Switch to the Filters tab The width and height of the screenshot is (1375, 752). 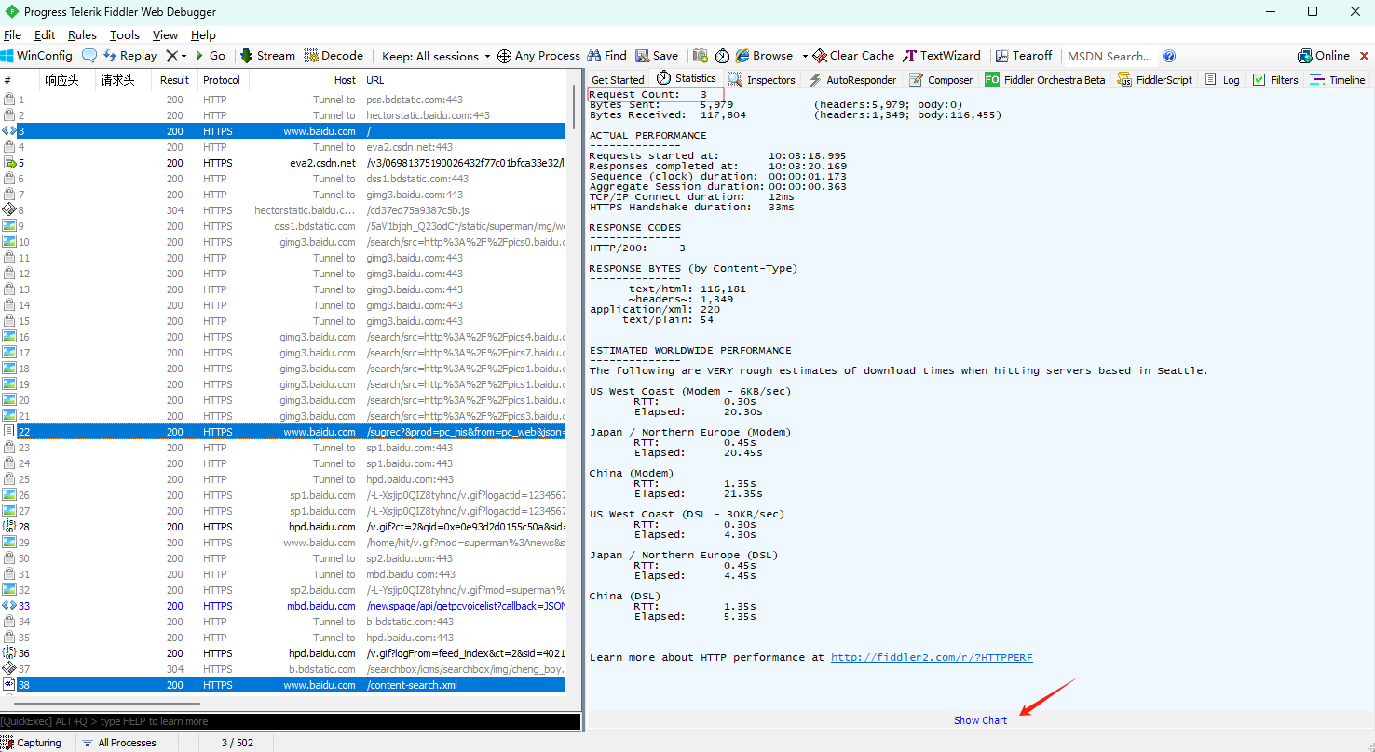tap(1275, 80)
